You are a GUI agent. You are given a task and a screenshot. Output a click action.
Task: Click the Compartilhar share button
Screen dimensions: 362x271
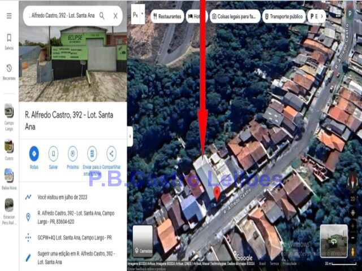coord(111,158)
